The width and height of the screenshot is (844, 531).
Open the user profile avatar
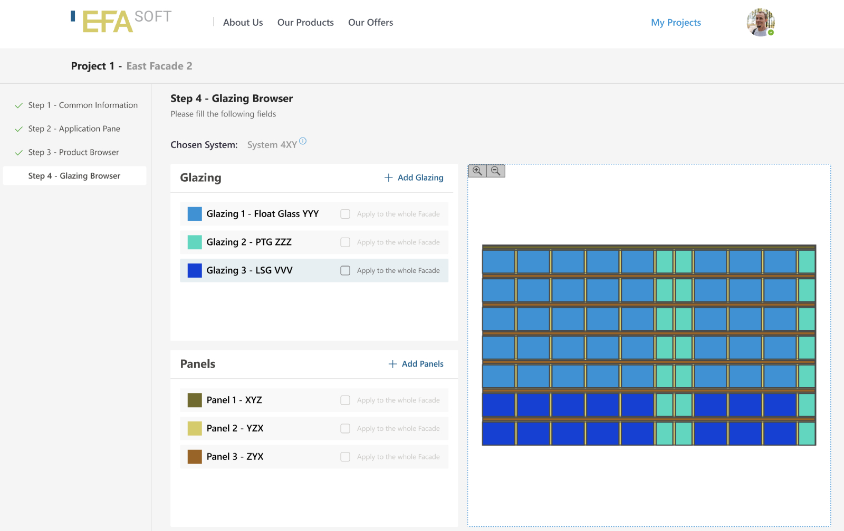(761, 22)
